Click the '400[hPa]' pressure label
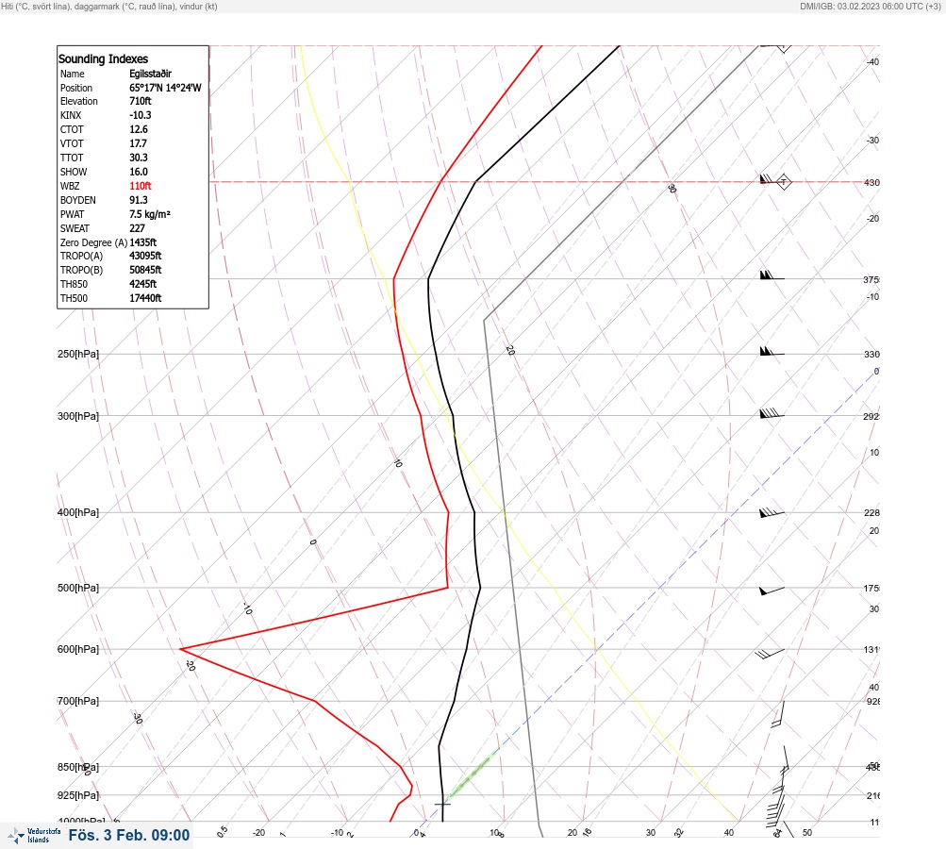946x849 pixels. pos(78,512)
